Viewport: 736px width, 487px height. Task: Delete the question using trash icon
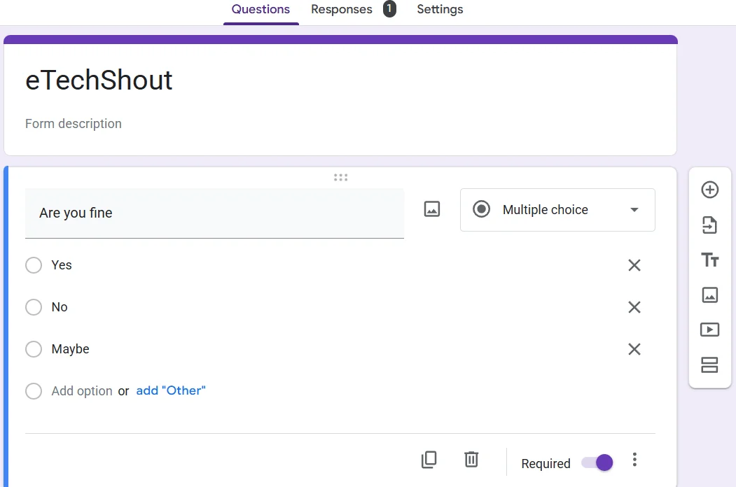(471, 460)
